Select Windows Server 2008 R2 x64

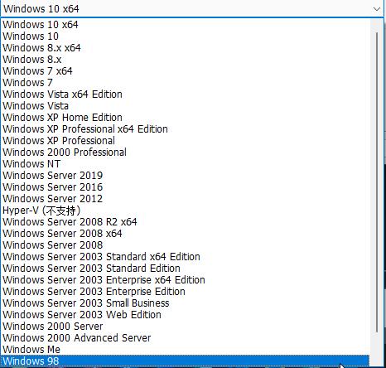click(x=185, y=222)
